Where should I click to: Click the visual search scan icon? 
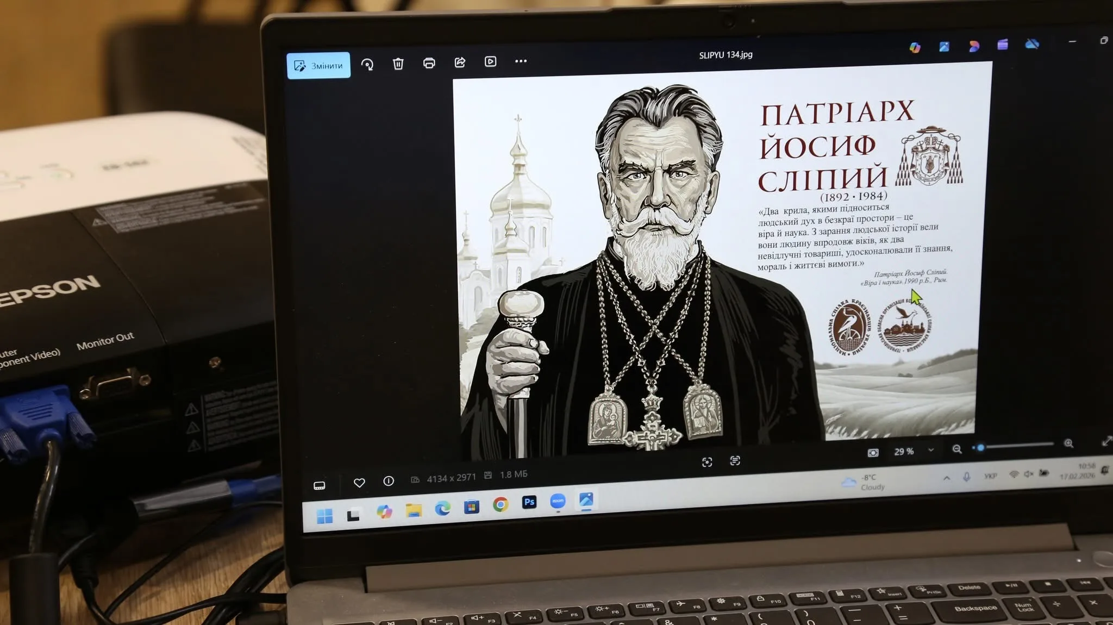[x=707, y=462]
